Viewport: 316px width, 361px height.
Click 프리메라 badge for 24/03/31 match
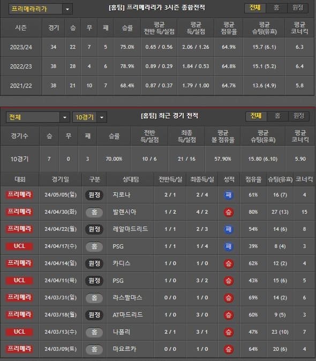pyautogui.click(x=19, y=297)
